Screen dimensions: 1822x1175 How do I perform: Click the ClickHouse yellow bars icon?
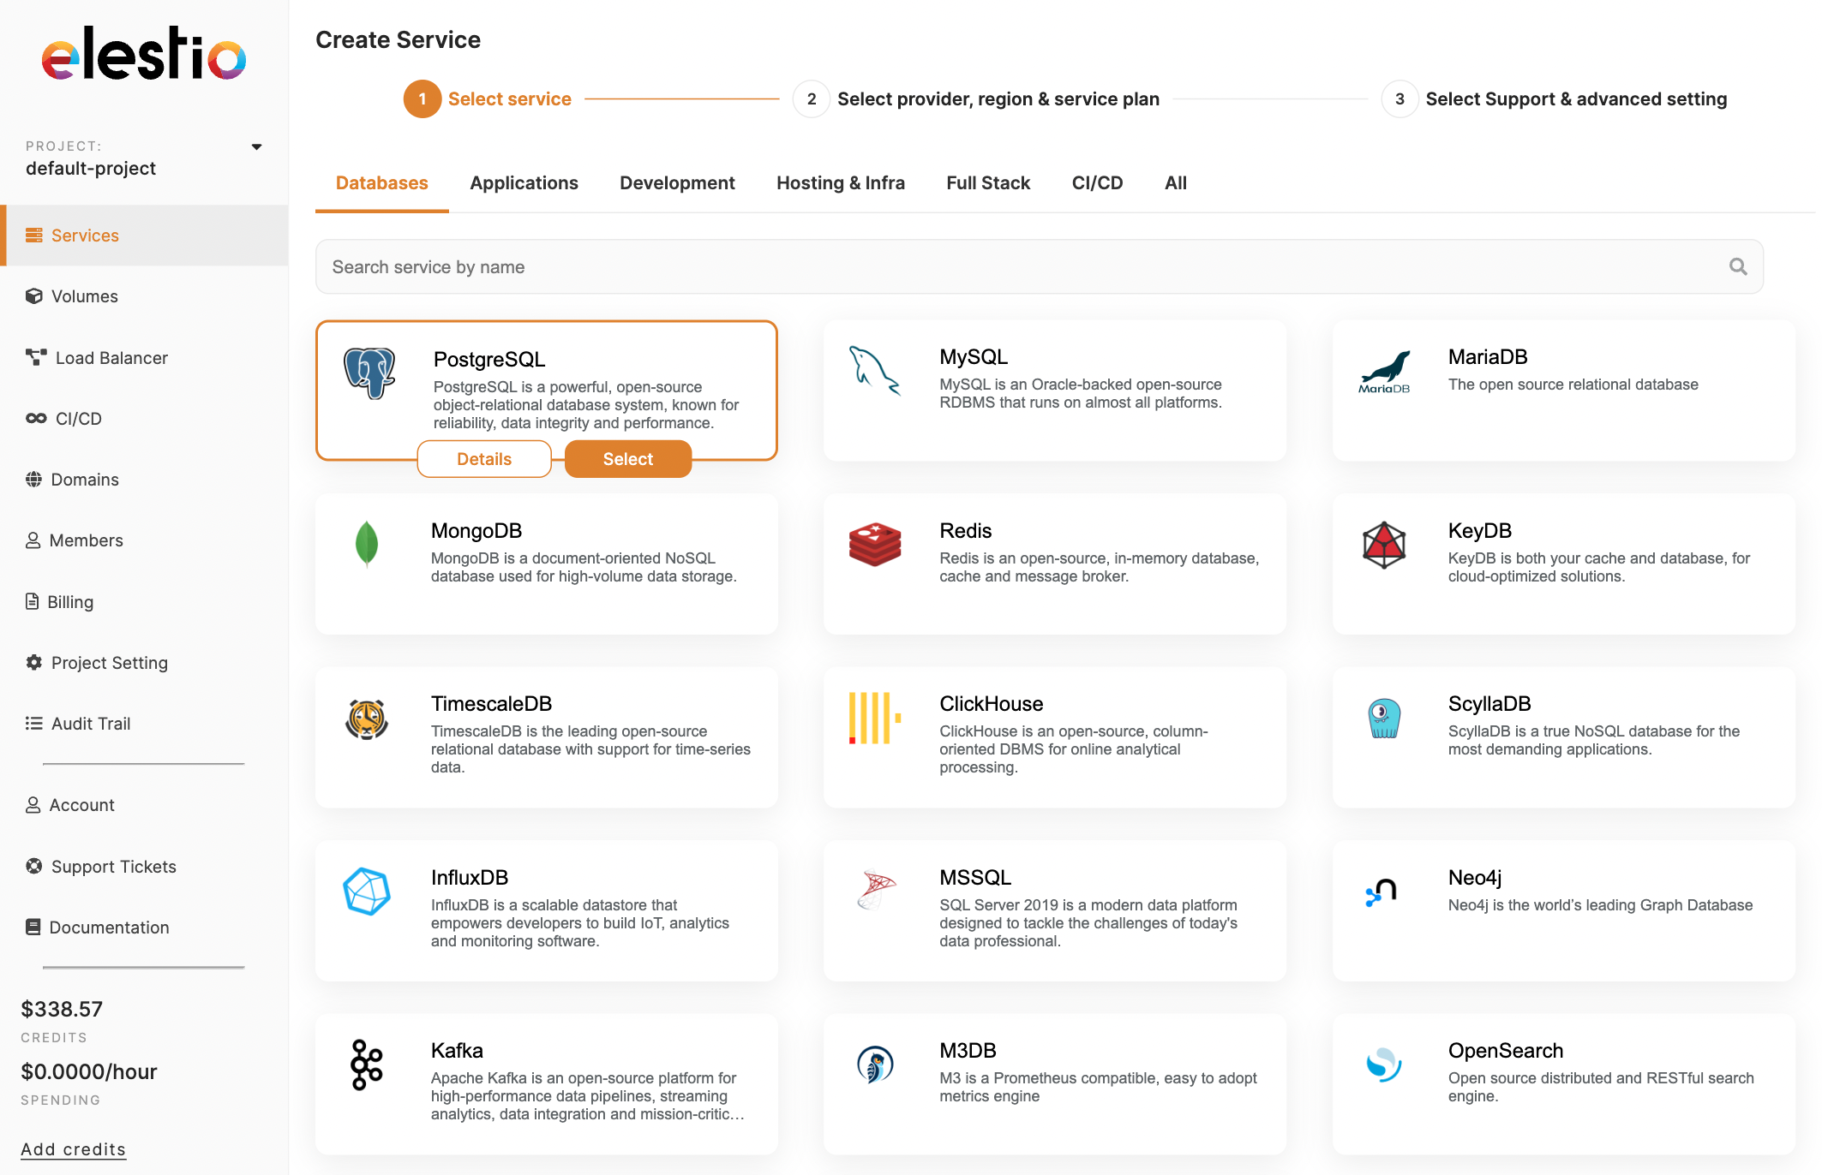tap(874, 718)
